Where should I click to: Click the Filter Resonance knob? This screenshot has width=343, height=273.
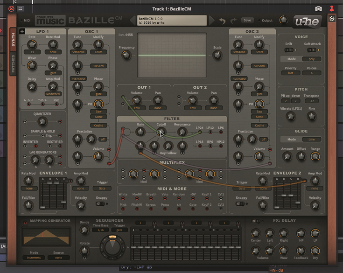(x=182, y=132)
